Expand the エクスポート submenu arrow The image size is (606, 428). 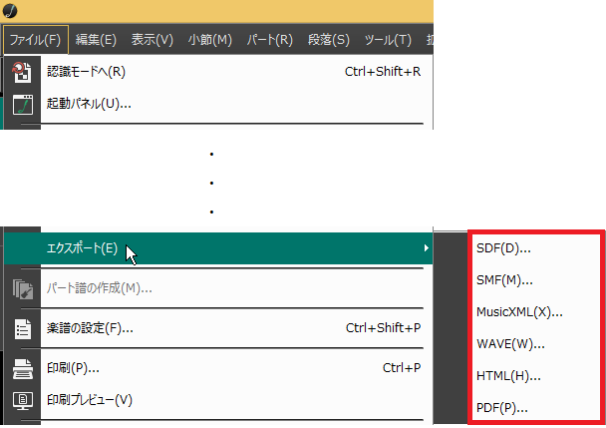point(427,248)
